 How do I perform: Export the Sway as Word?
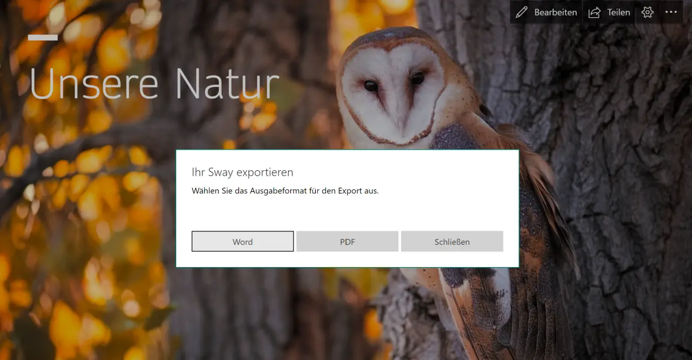tap(243, 242)
